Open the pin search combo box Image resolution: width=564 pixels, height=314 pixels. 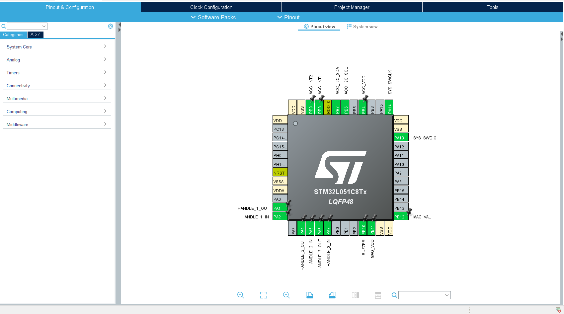point(425,295)
